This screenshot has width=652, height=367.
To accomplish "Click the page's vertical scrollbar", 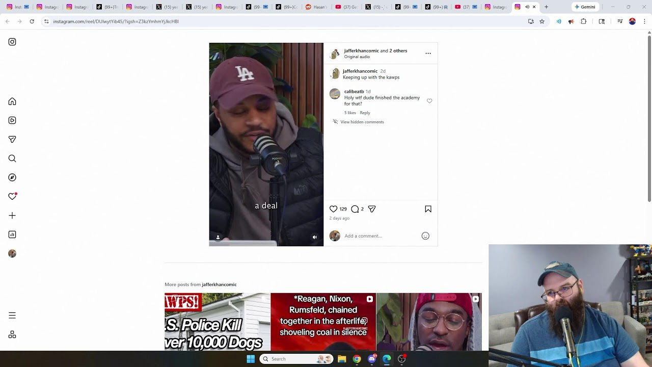I will click(x=649, y=118).
